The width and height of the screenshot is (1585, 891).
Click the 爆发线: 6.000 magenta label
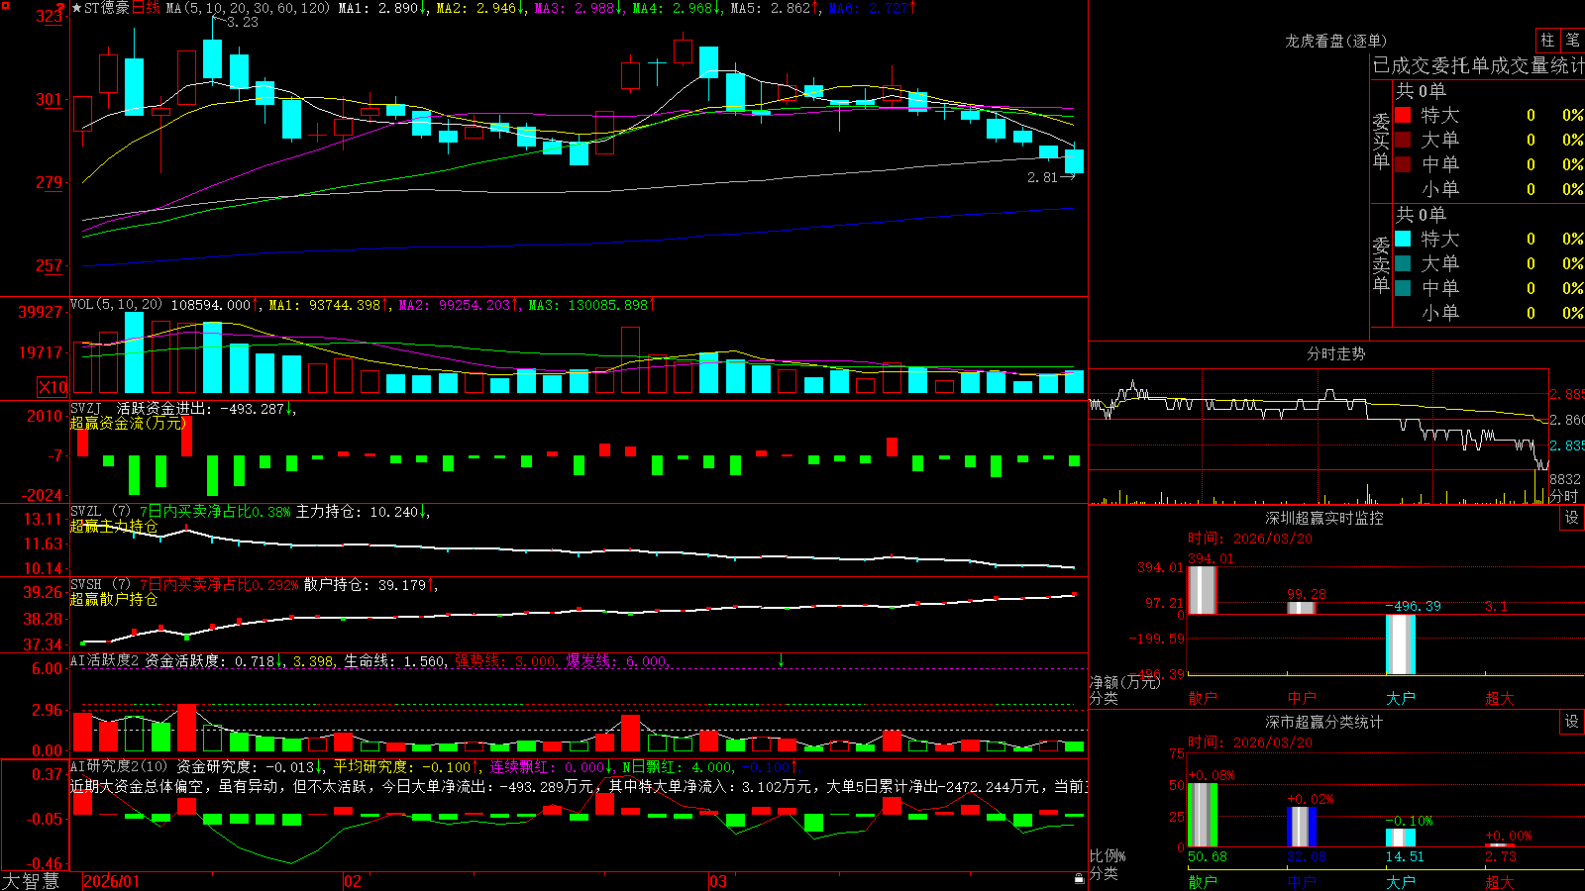click(x=618, y=660)
